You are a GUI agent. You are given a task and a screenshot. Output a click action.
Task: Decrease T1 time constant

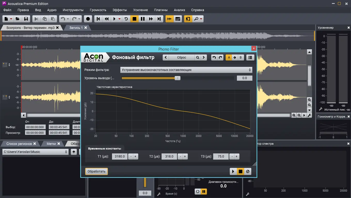point(131,156)
